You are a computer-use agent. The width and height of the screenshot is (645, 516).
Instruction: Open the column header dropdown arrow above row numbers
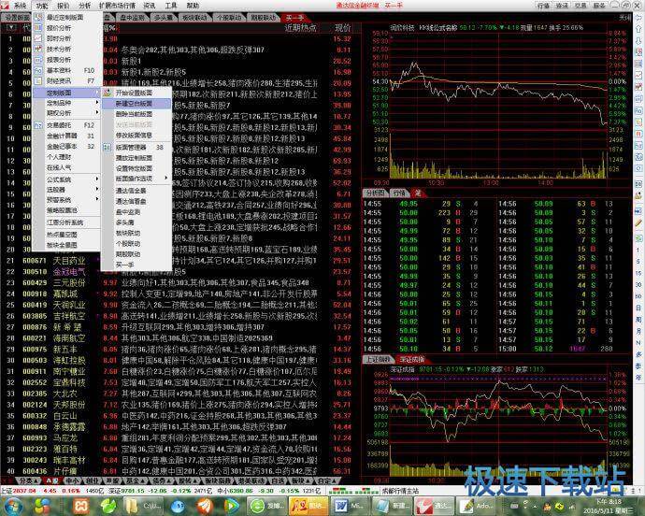tap(10, 27)
